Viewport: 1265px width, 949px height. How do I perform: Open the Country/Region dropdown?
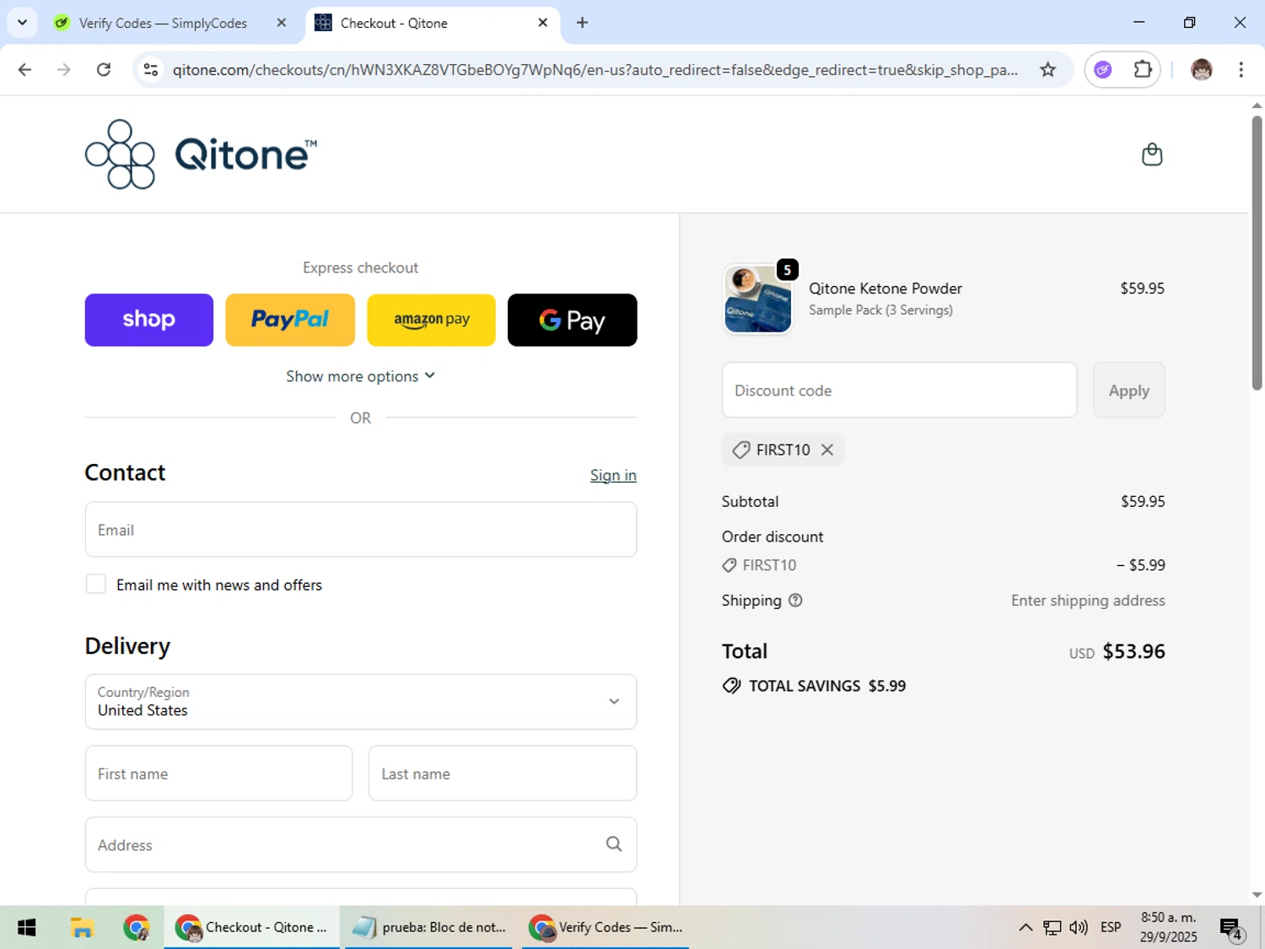[360, 702]
